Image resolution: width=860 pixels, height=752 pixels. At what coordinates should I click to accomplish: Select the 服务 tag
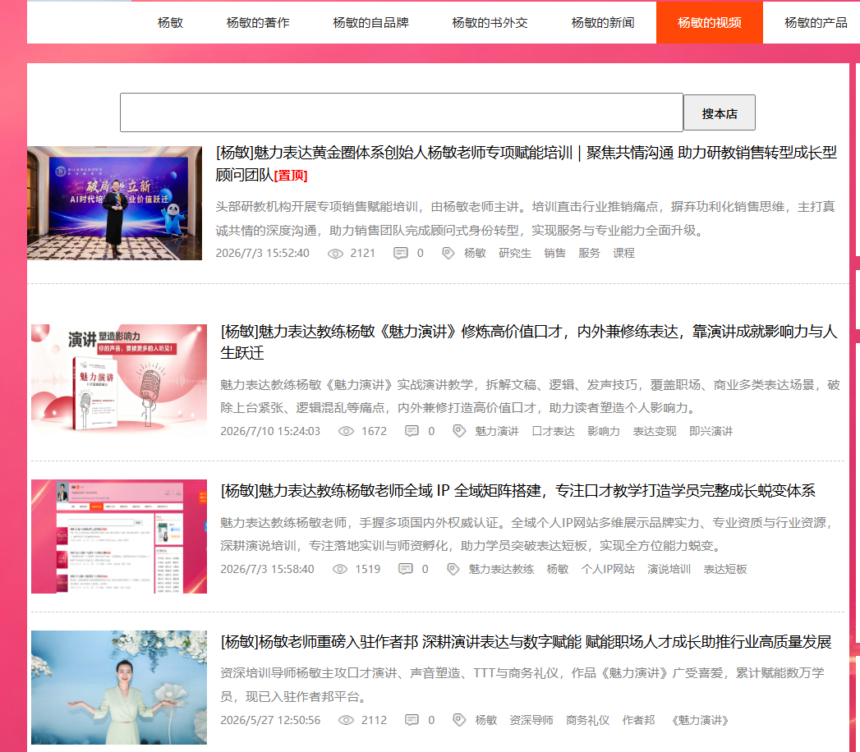[589, 253]
